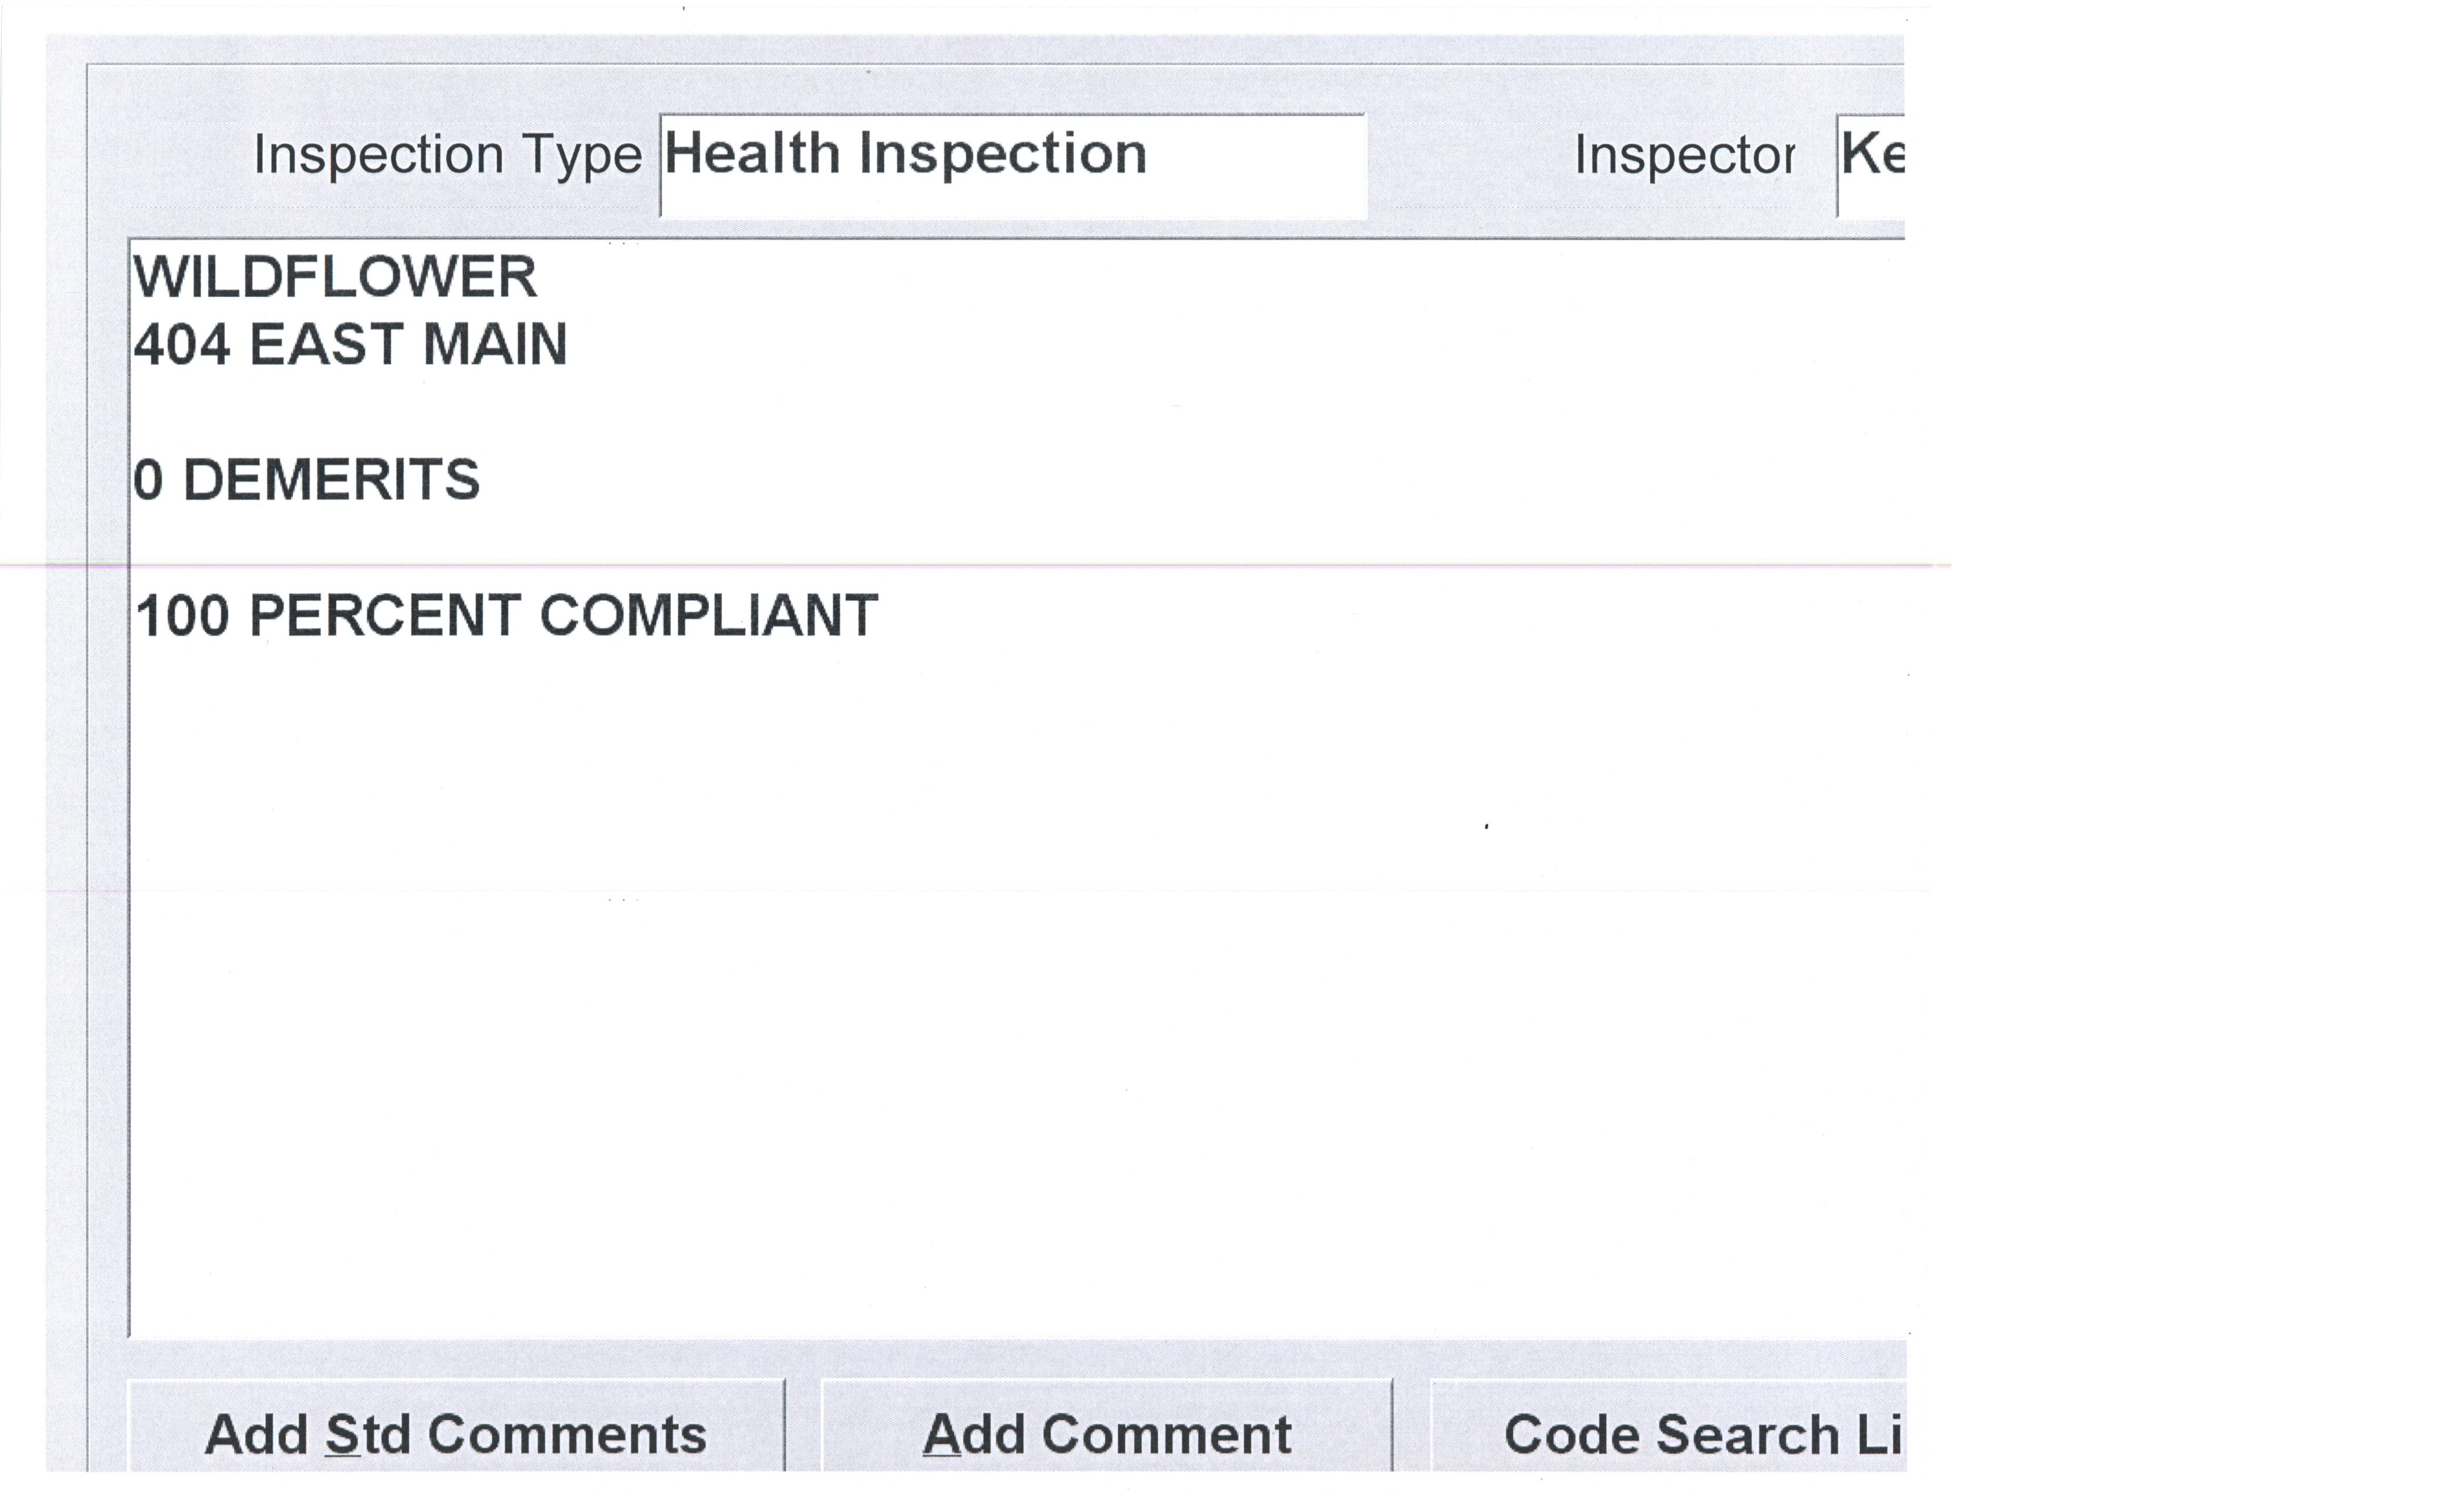Click the word COMPLIANT
Viewport: 2464px width, 1496px height.
click(708, 616)
